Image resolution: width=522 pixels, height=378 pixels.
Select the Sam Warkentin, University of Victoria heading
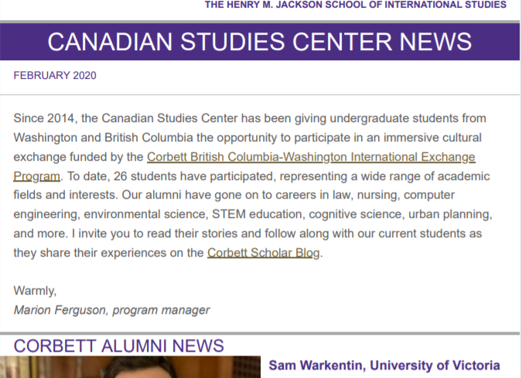click(x=384, y=366)
